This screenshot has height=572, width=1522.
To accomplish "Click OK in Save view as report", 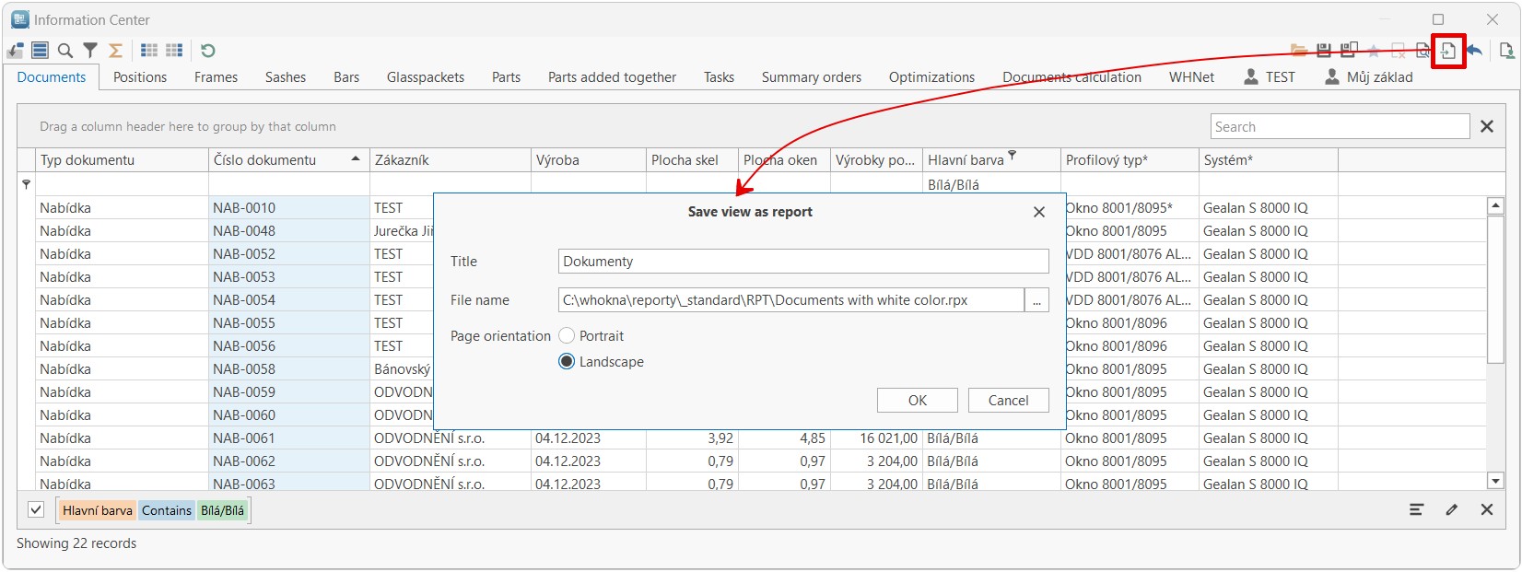I will (x=918, y=401).
